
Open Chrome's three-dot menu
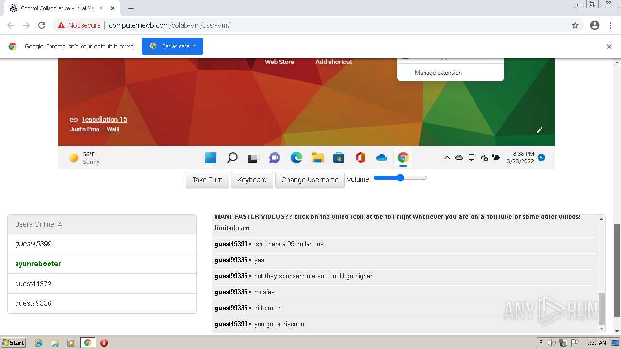pos(610,25)
